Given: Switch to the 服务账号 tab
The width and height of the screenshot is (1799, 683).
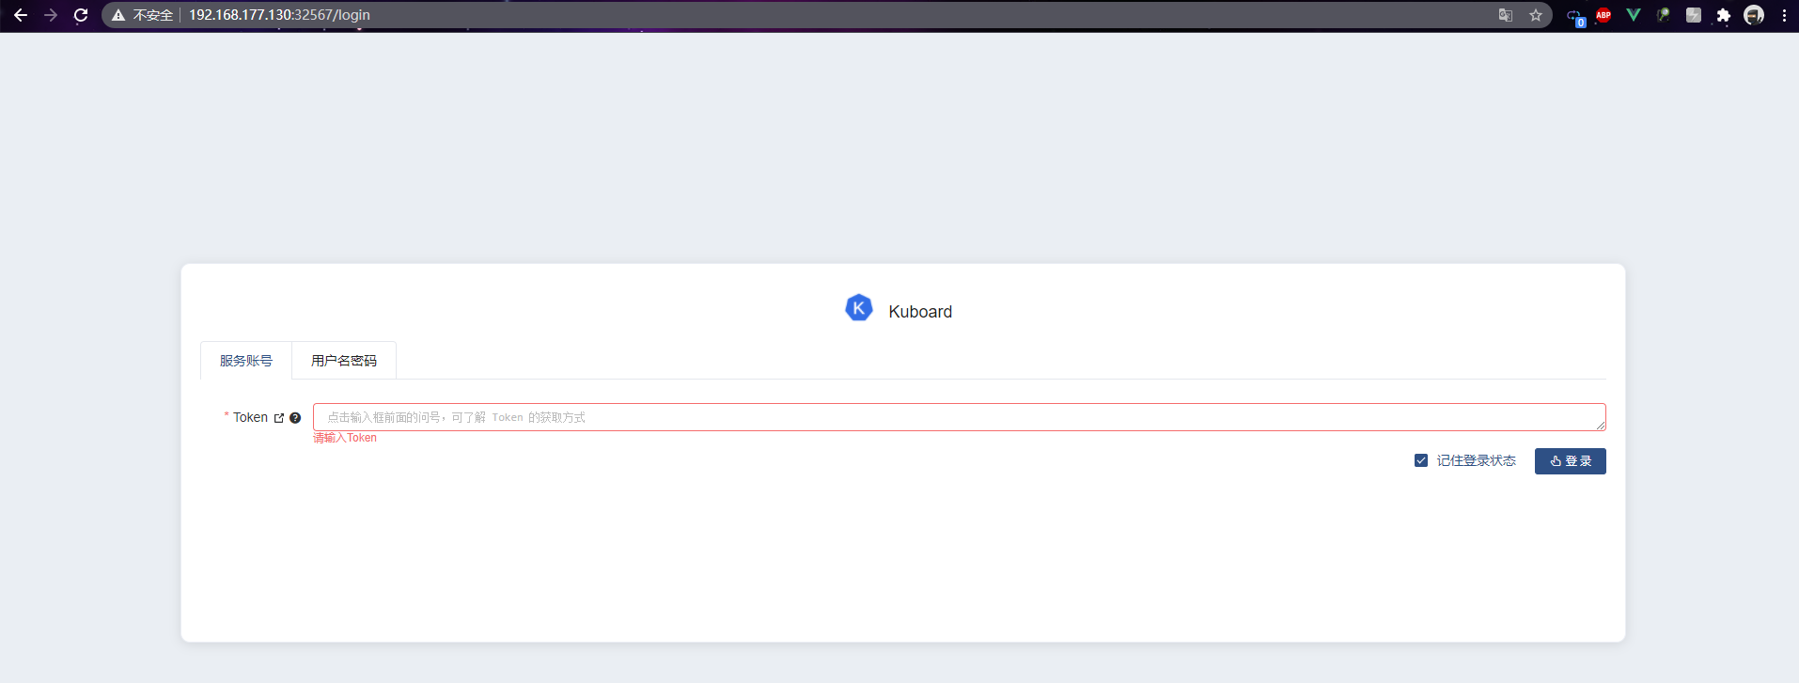Looking at the screenshot, I should coord(246,361).
